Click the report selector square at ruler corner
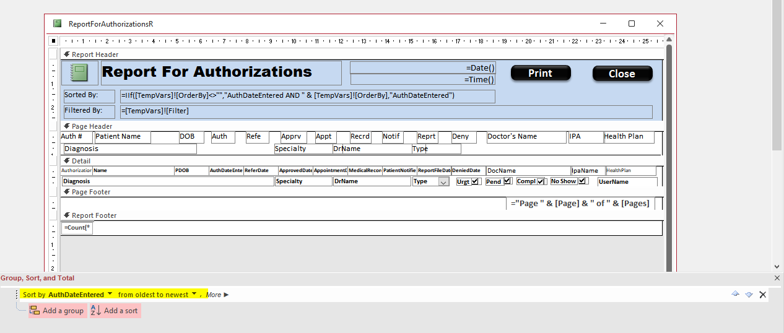This screenshot has height=333, width=784. click(53, 41)
